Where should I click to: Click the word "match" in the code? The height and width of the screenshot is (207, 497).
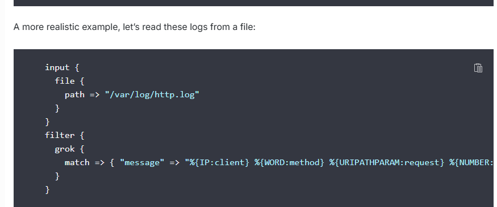(77, 162)
